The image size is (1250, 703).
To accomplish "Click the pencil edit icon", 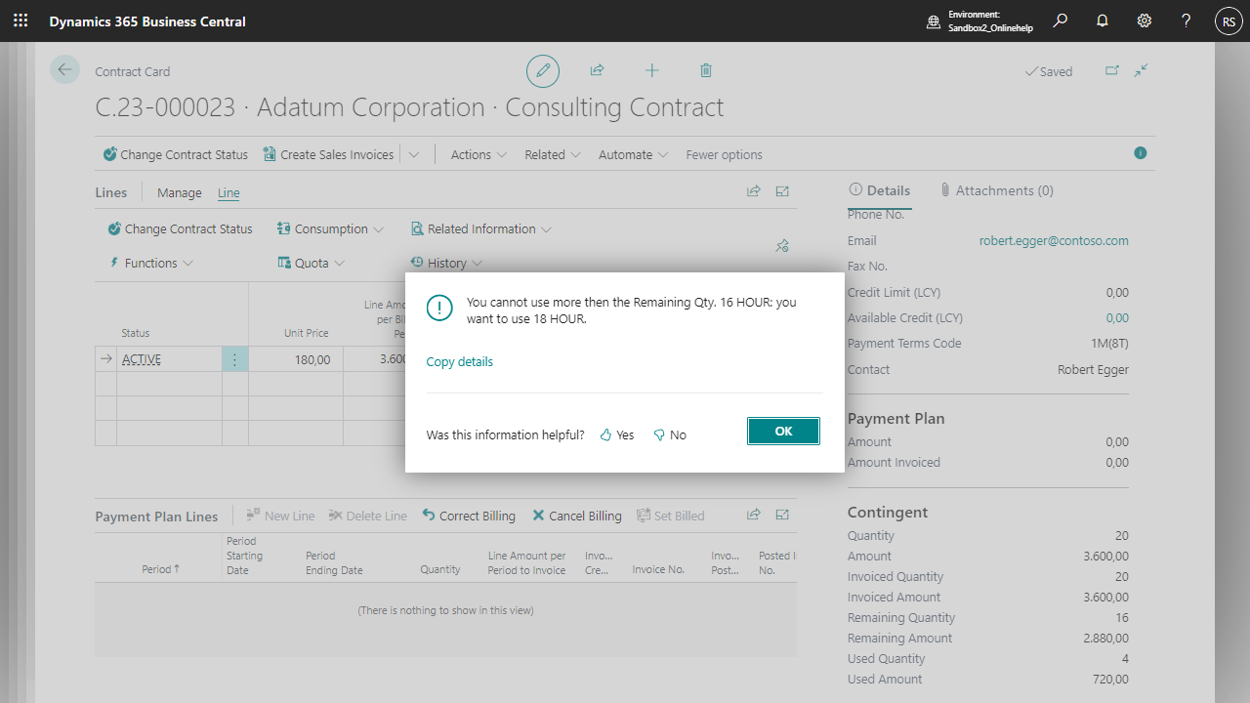I will click(543, 70).
